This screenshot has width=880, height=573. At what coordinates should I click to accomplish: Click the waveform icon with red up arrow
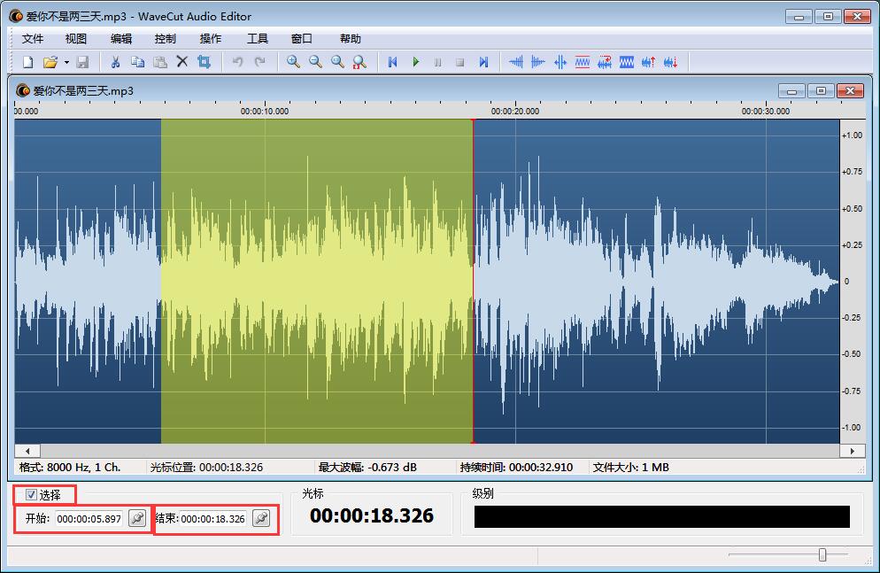(648, 62)
